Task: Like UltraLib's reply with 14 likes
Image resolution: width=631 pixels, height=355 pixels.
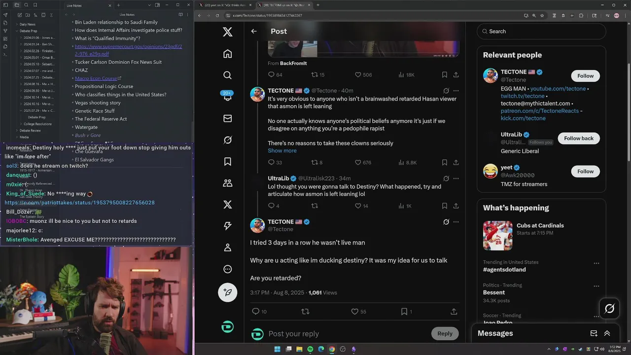Action: click(358, 206)
